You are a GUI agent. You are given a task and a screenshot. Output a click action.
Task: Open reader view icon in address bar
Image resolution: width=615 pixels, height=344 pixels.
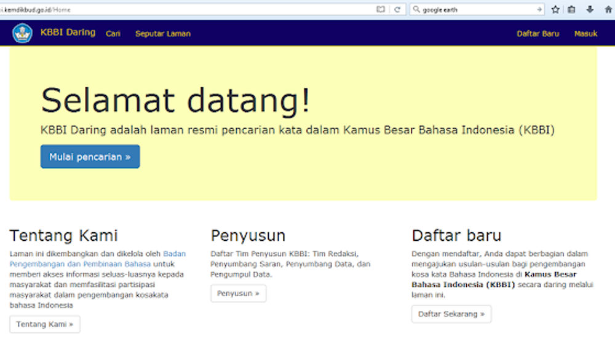[x=381, y=10]
